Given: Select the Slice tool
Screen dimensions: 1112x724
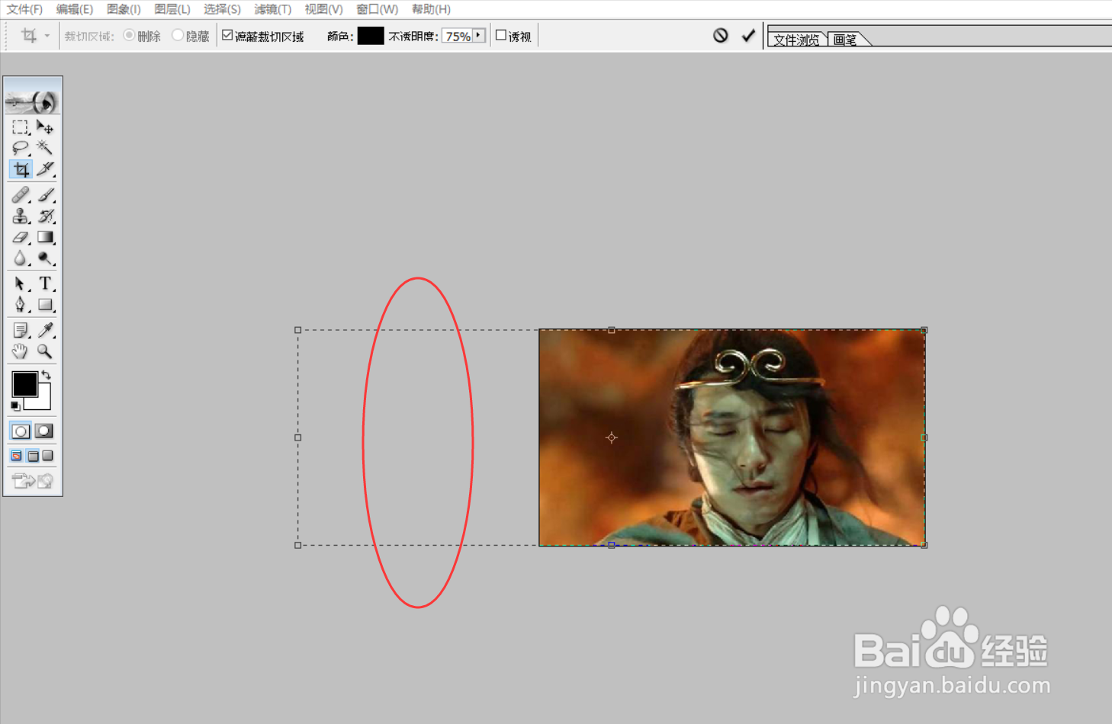Looking at the screenshot, I should [45, 169].
